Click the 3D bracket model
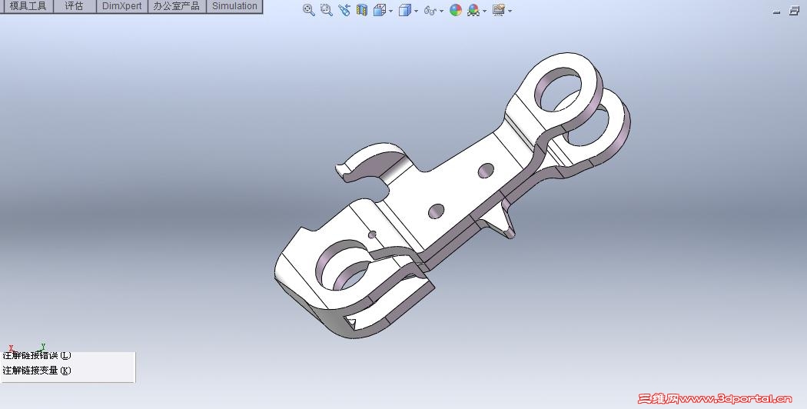This screenshot has width=807, height=409. (x=453, y=196)
